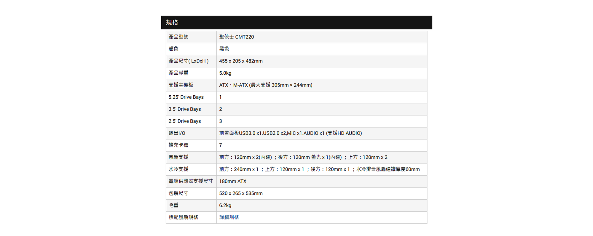Select the ATX、M-ATX motherboard support value
Screen dimensions: 593x236
266,85
